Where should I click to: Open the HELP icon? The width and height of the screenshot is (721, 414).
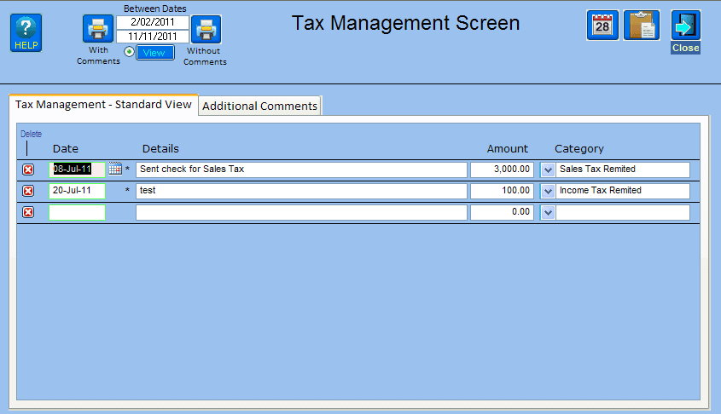(26, 32)
